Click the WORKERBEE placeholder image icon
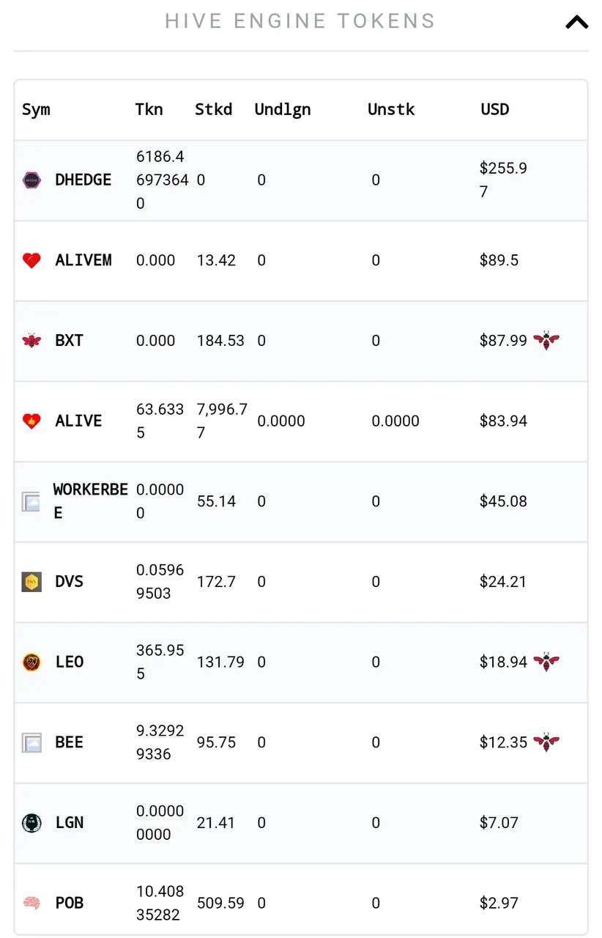The height and width of the screenshot is (938, 602). tap(31, 502)
